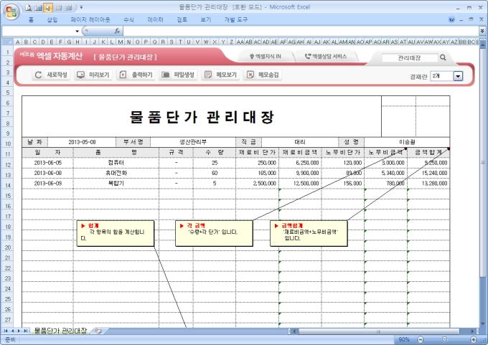This screenshot has width=488, height=345.
Task: Click the select-all corner button
Action: point(8,42)
